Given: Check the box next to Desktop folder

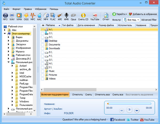Looking at the screenshot, I should [43, 41].
